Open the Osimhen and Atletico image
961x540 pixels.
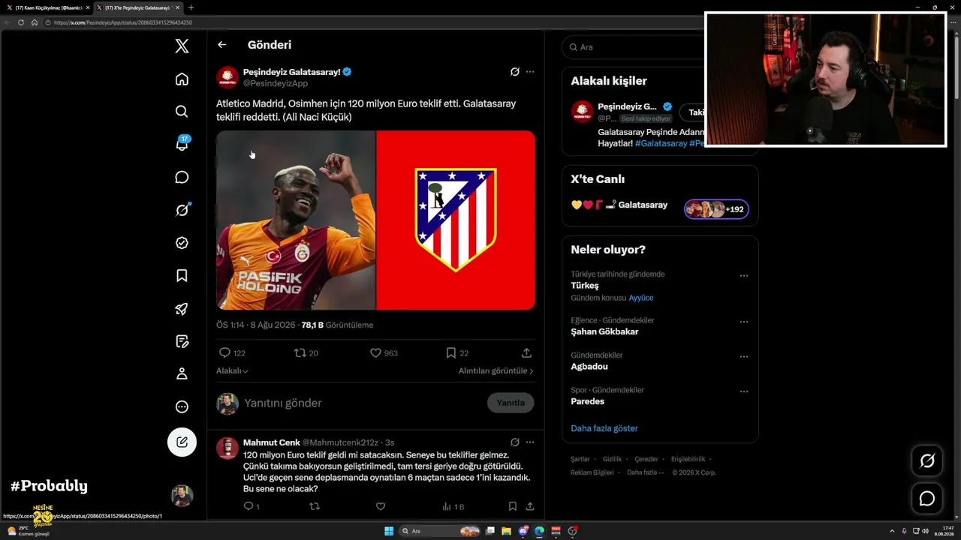[x=375, y=220]
